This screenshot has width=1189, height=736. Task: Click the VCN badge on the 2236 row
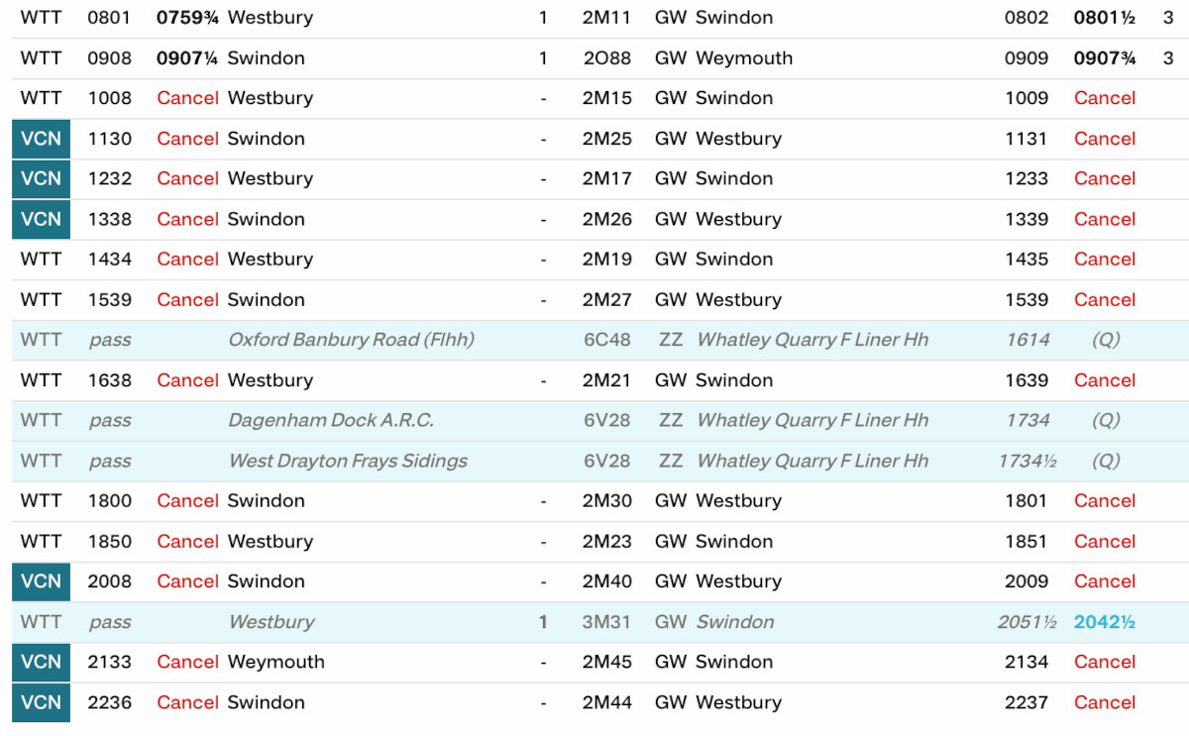tap(41, 702)
